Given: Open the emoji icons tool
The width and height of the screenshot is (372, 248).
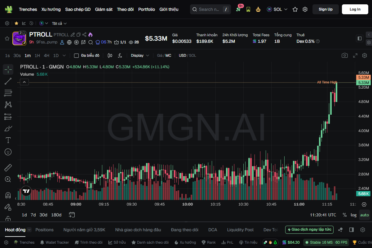Looking at the screenshot, I should (x=8, y=152).
